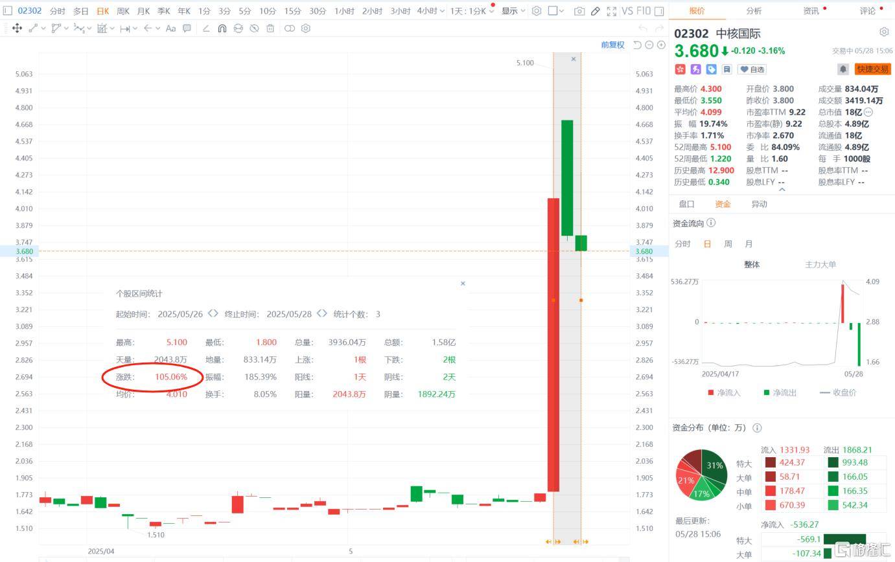The image size is (895, 562).
Task: Open chart settings gear in top bar
Action: (537, 11)
